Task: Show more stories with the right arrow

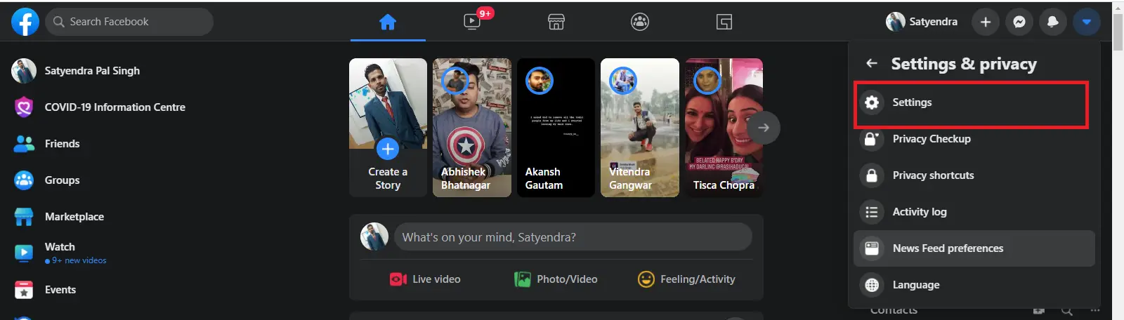Action: click(764, 128)
